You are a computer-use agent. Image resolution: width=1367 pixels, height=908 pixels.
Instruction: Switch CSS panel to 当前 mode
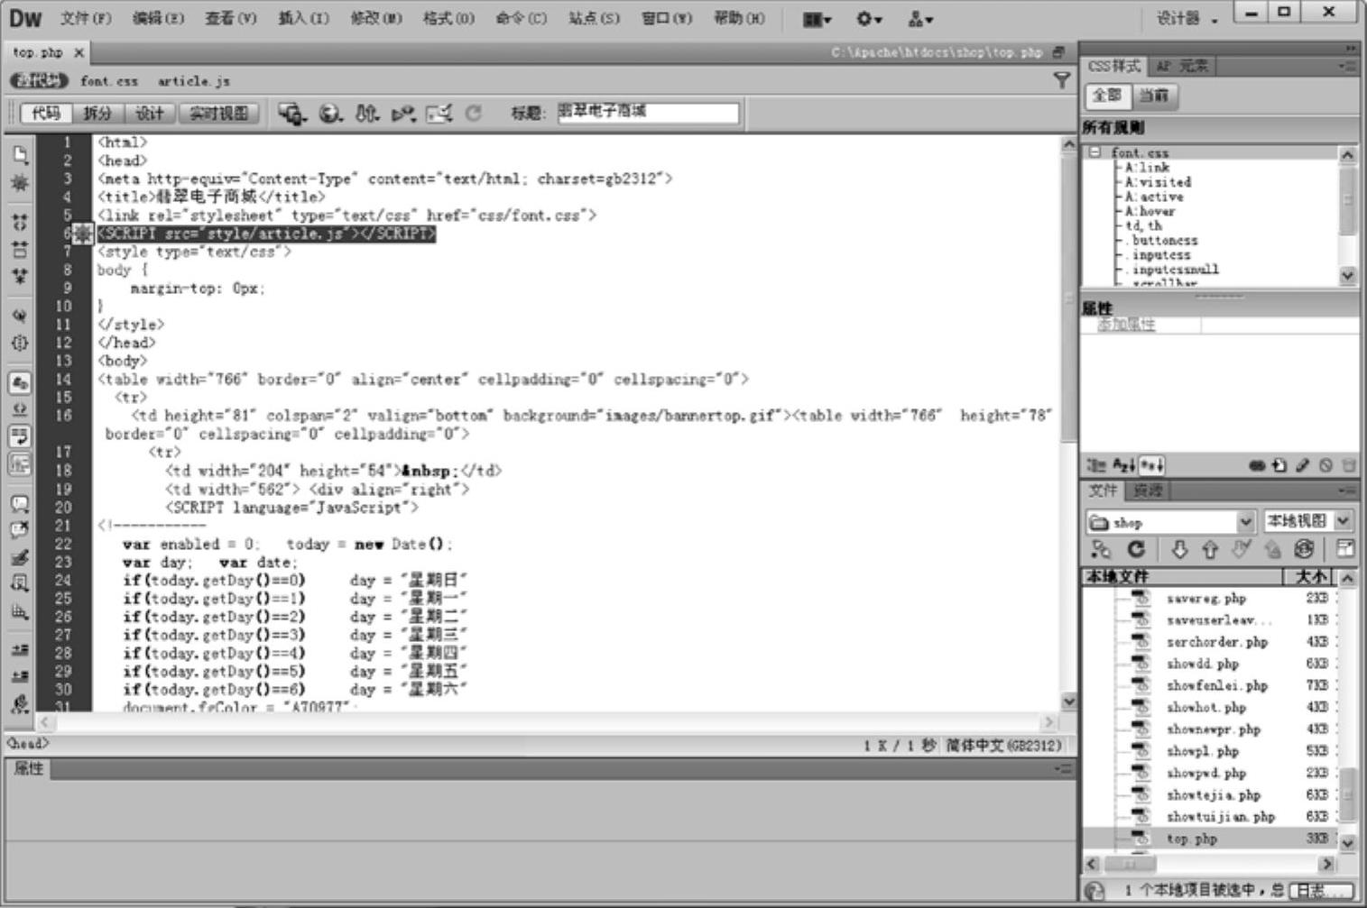[x=1154, y=96]
